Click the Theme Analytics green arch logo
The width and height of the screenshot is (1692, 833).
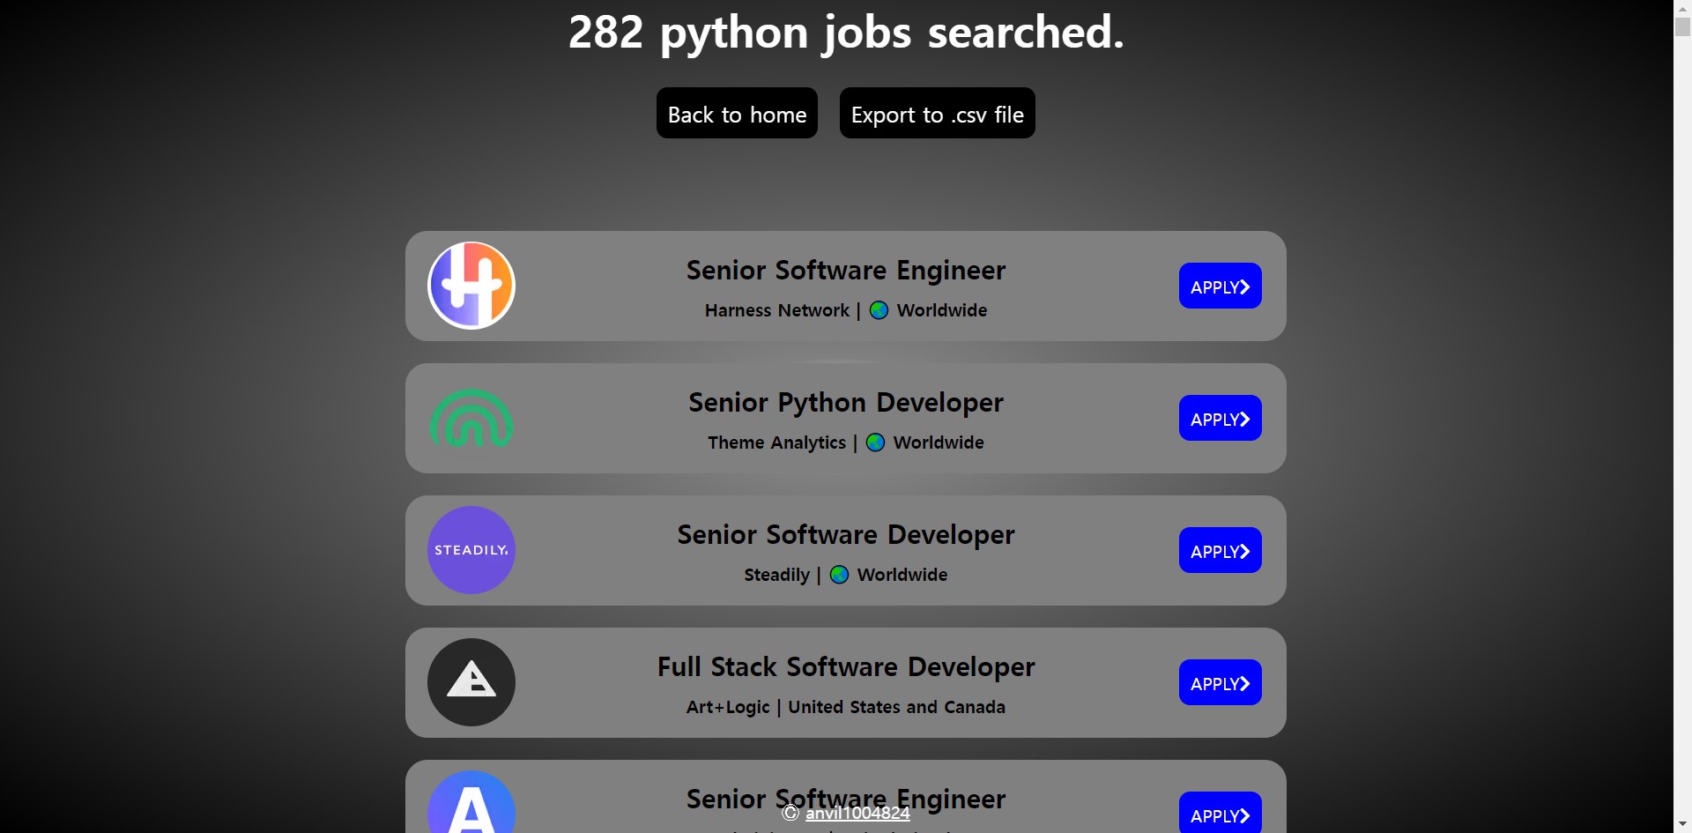click(x=471, y=418)
